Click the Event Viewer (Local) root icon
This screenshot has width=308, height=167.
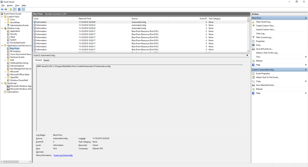tap(2, 14)
